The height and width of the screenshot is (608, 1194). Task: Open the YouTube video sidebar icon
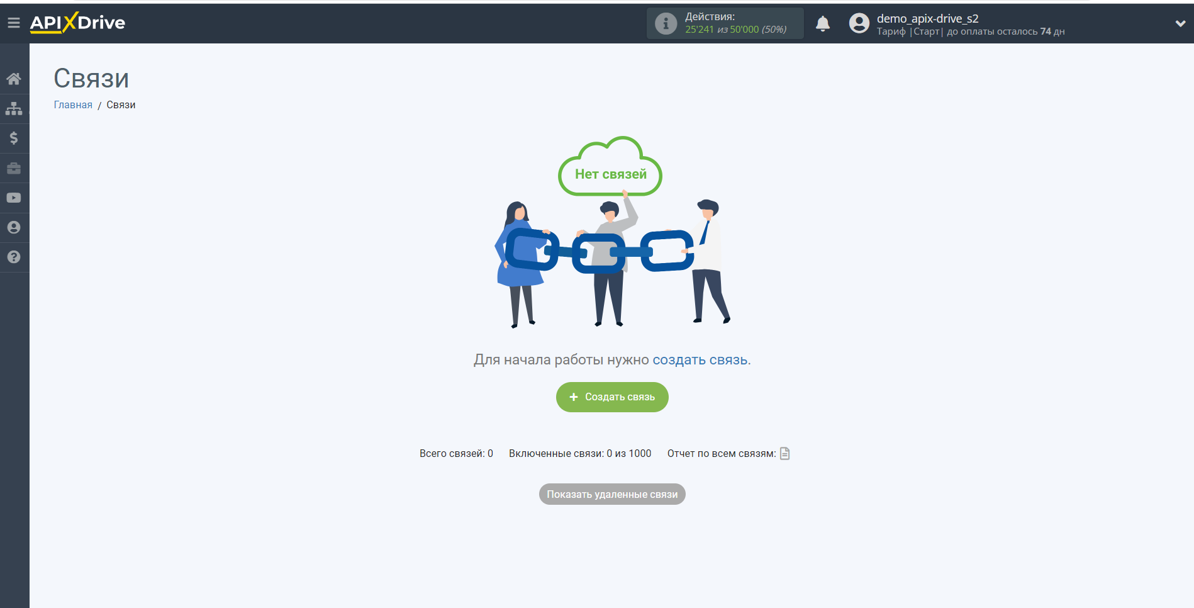pyautogui.click(x=14, y=198)
